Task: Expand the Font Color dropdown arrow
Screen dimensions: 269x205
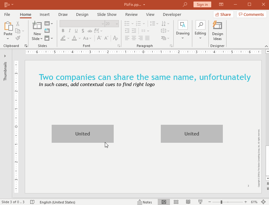Action: click(x=79, y=38)
